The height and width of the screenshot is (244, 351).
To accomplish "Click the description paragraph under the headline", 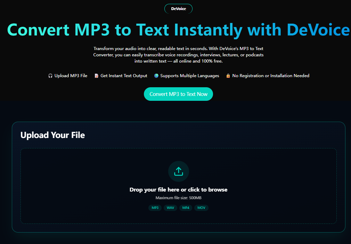I will click(178, 55).
